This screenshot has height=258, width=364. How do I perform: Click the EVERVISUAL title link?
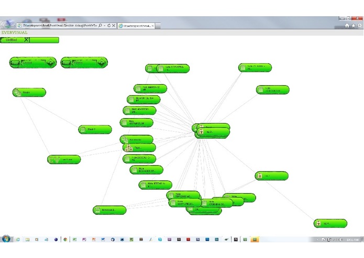(x=14, y=32)
